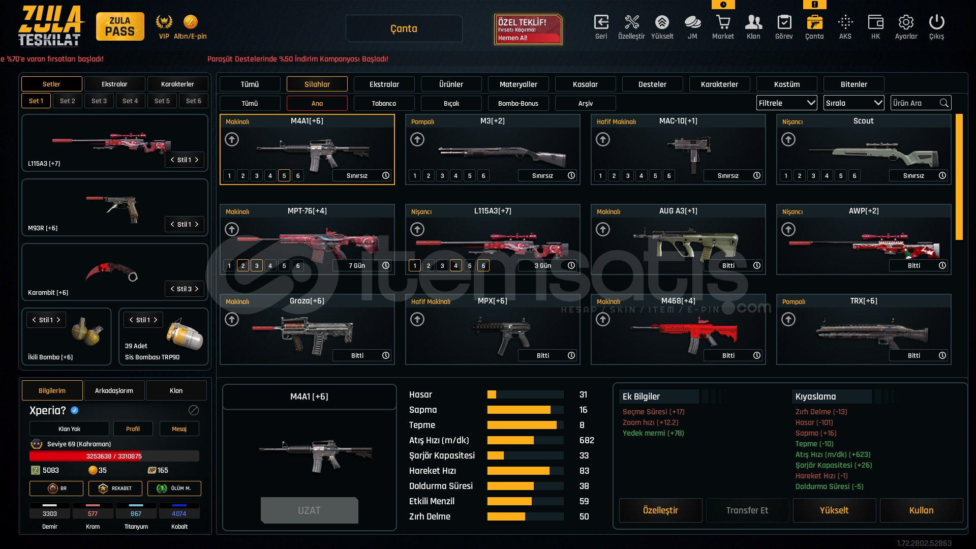Open Ayarlar settings gear
Image resolution: width=976 pixels, height=549 pixels.
[x=906, y=22]
